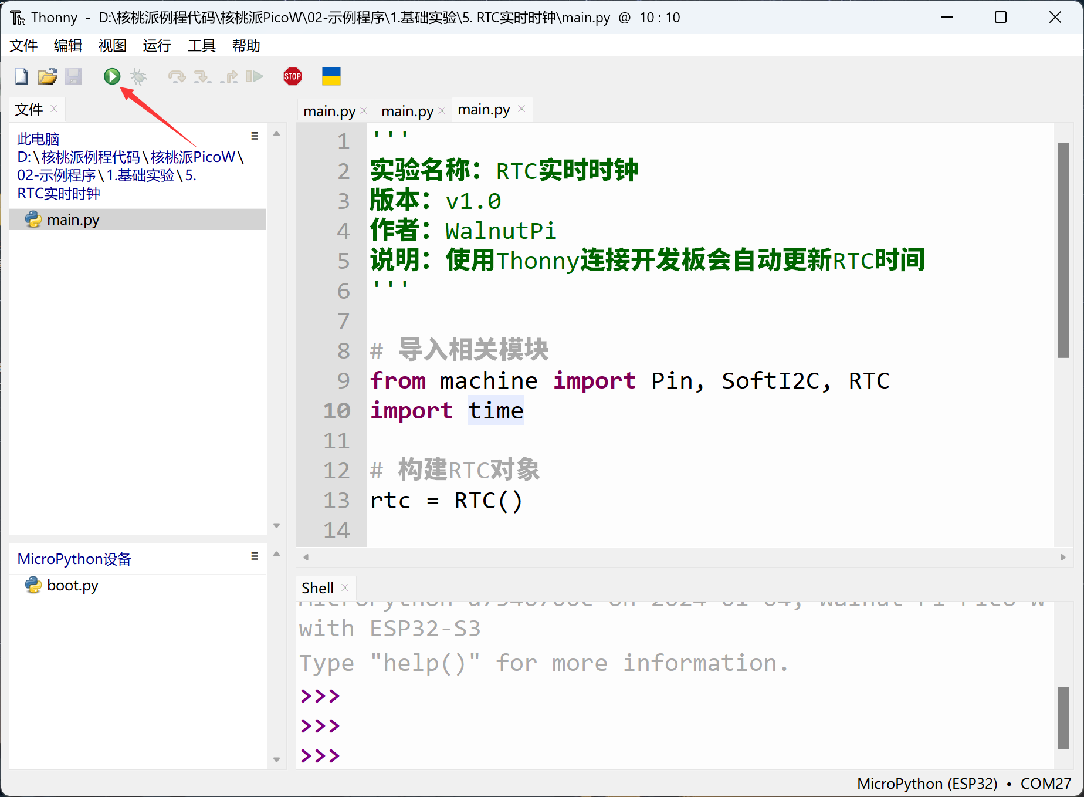Viewport: 1084px width, 797px height.
Task: Click the Ukraine flag icon in the toolbar
Action: (331, 76)
